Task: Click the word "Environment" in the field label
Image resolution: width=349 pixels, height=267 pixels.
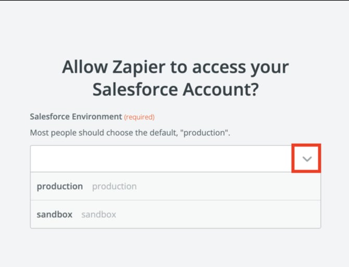Action: point(97,117)
